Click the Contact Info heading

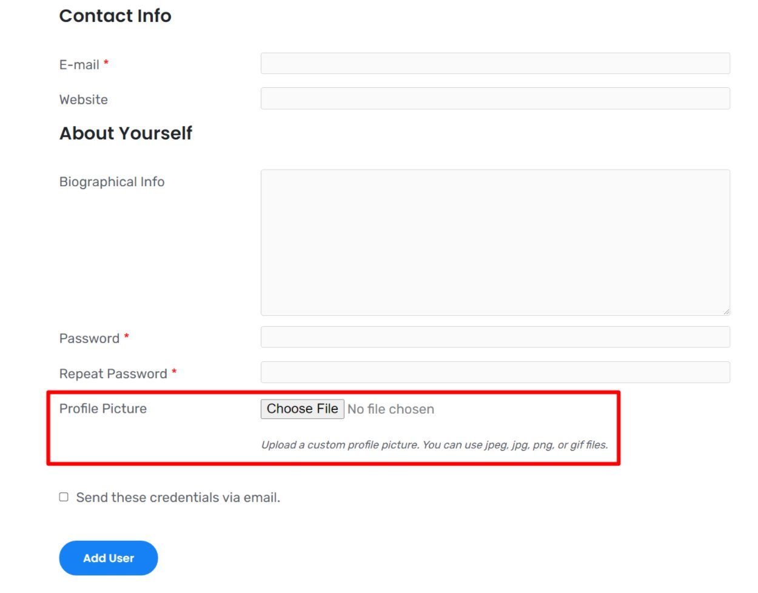(x=115, y=16)
